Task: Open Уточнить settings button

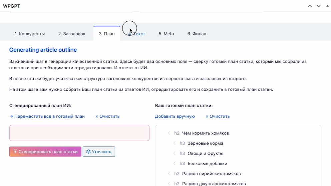Action: pyautogui.click(x=99, y=152)
